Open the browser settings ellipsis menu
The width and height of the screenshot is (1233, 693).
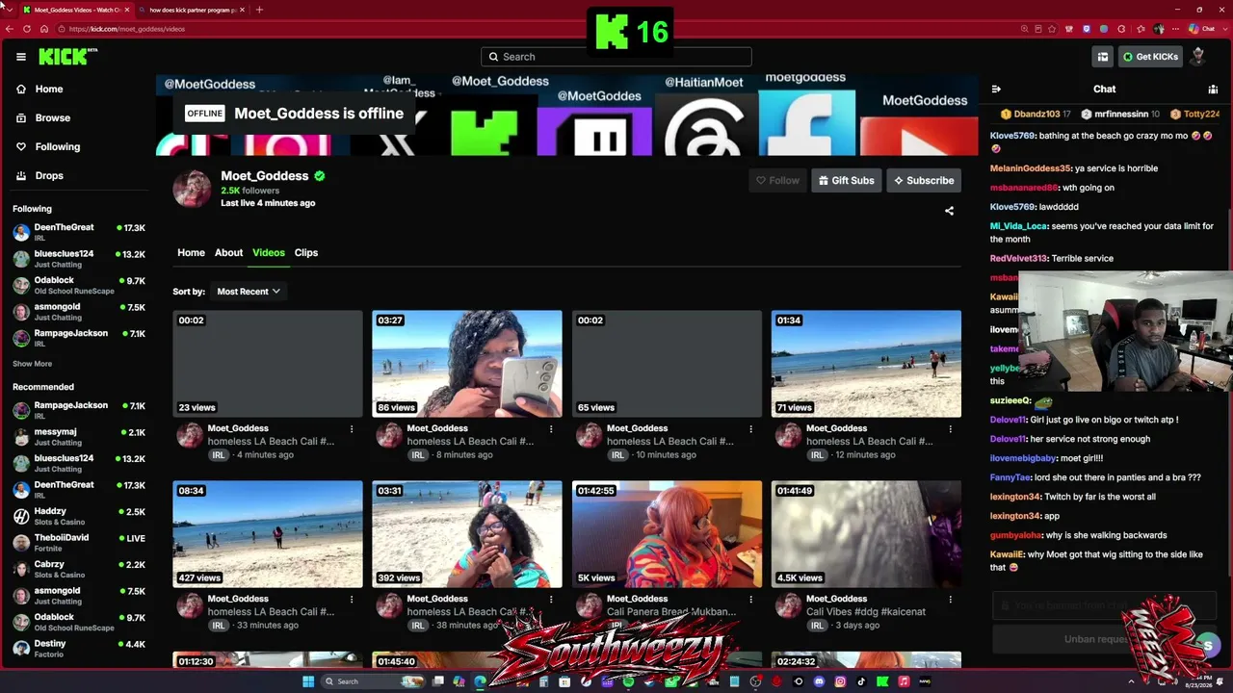[x=1173, y=29]
